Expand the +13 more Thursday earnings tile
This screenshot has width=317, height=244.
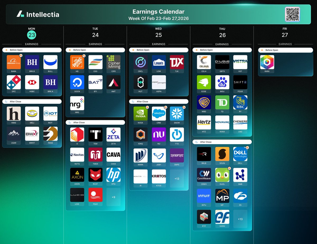coord(240,219)
